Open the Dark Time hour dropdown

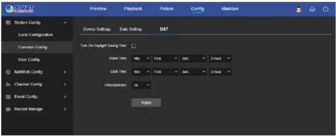pos(220,72)
